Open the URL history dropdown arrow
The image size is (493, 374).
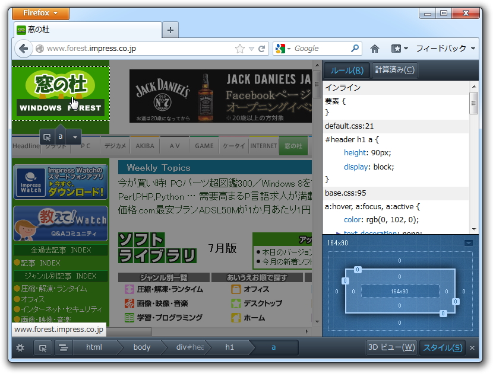click(x=251, y=49)
